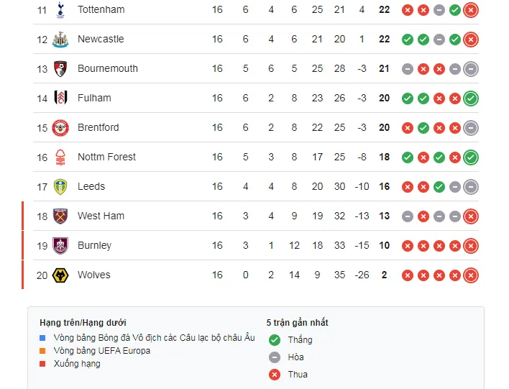Click Leeds' most recent draw icon
This screenshot has height=389, width=509.
coord(471,186)
